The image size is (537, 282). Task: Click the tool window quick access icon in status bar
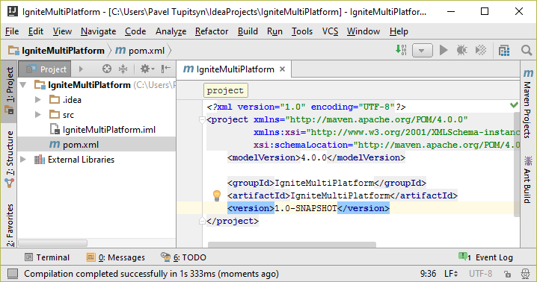[13, 274]
